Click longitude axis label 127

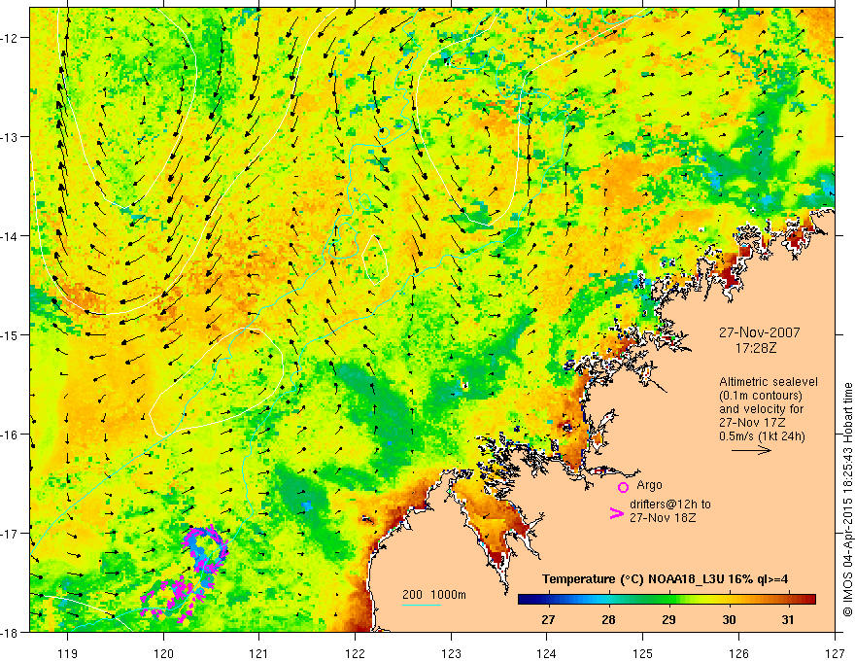(x=835, y=653)
